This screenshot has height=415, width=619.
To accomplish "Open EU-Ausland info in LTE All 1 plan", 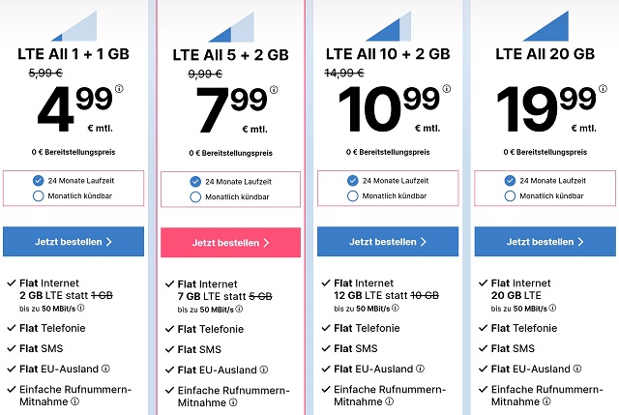I will tap(105, 368).
